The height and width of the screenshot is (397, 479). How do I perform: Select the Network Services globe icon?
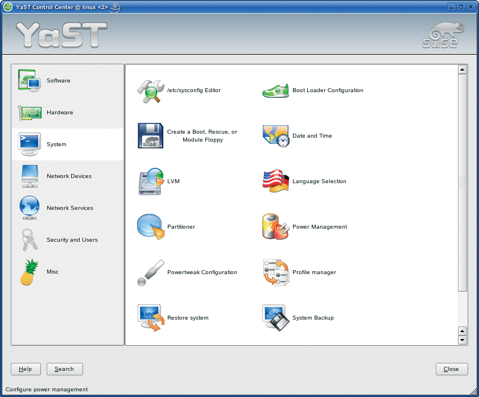(x=30, y=208)
